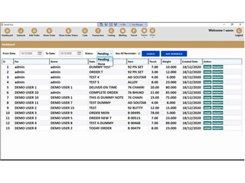The image size is (245, 183).
Task: Set Priority on TEST DUMMY row
Action: tap(218, 102)
